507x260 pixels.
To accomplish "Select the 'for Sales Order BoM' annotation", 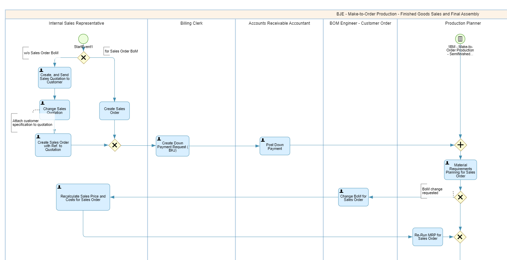I will (x=121, y=51).
